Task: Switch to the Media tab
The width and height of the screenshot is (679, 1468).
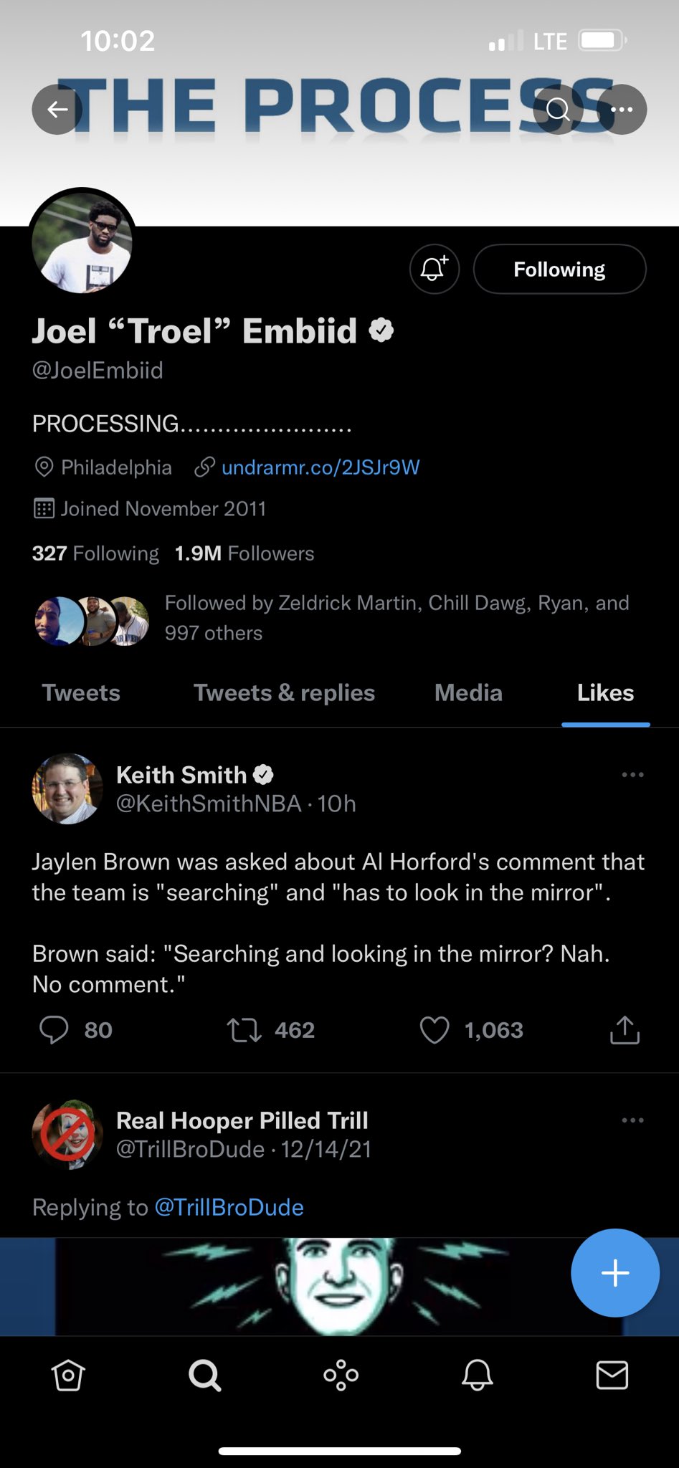Action: click(x=467, y=692)
